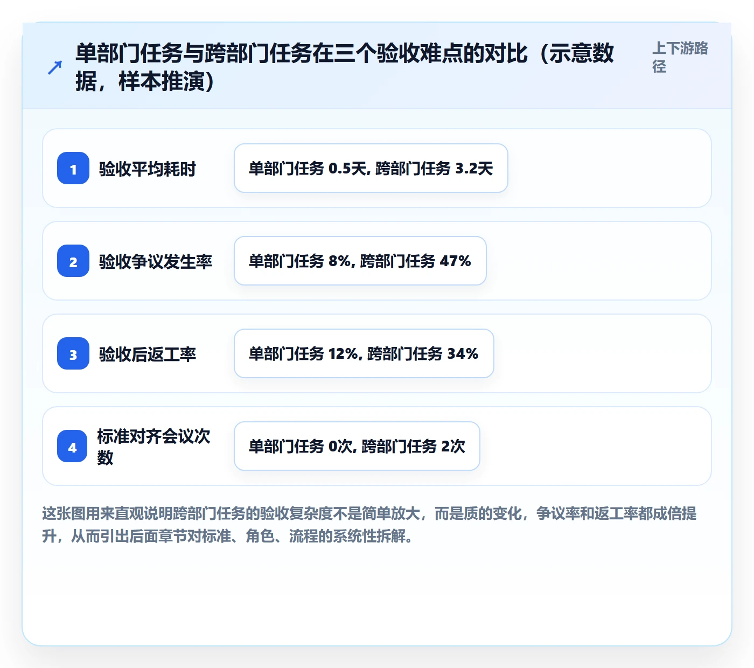The height and width of the screenshot is (668, 754).
Task: Select the 验收争议发生率 label
Action: (x=155, y=262)
